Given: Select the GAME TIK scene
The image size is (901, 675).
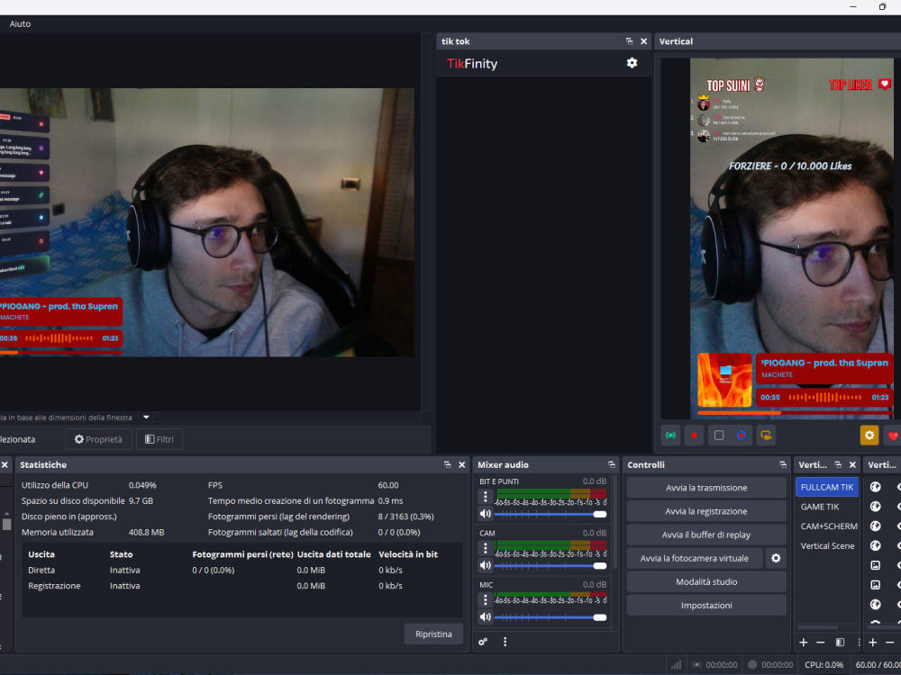Looking at the screenshot, I should click(x=827, y=507).
